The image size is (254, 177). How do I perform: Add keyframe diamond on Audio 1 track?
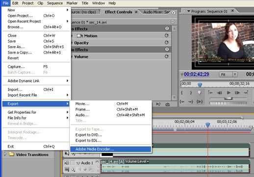85,169
